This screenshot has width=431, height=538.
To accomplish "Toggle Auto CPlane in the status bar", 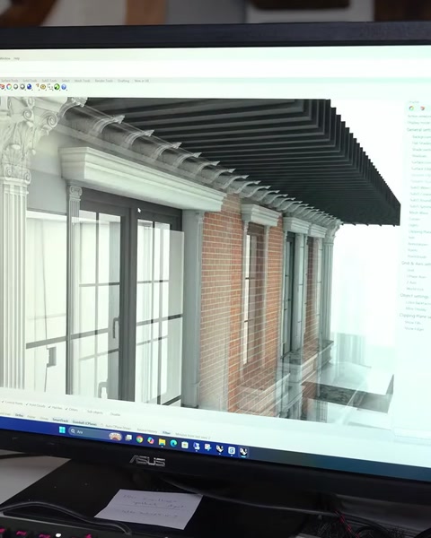I will pos(116,427).
